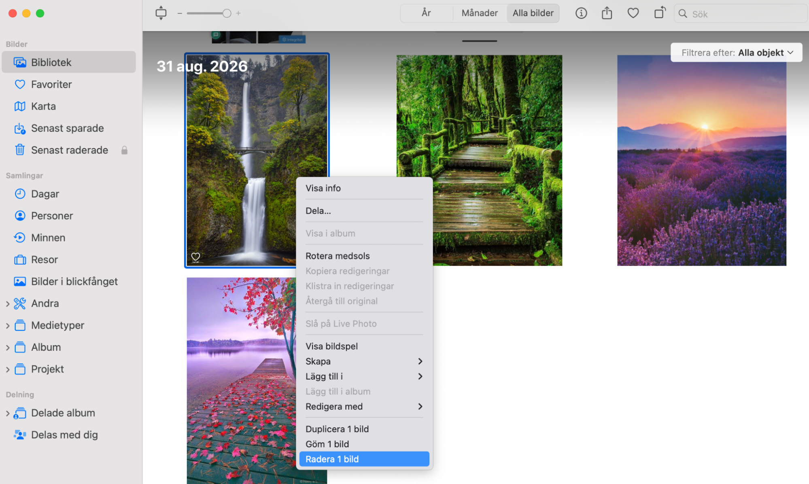This screenshot has width=809, height=484.
Task: Click the rotate toolbar icon
Action: click(x=660, y=13)
